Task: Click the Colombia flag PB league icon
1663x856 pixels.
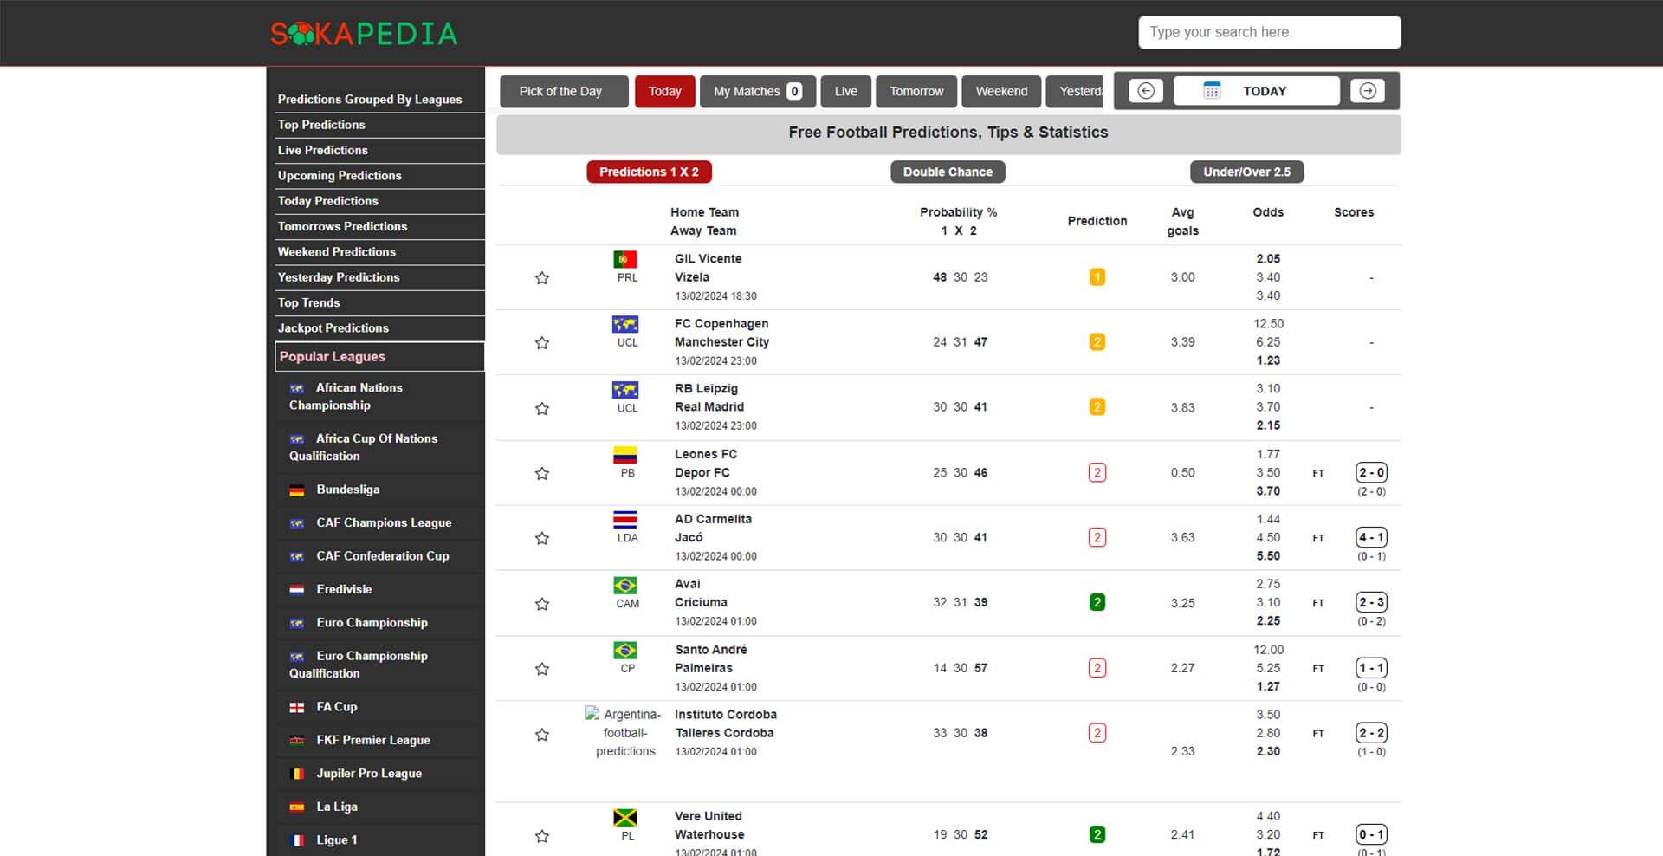Action: 625,455
